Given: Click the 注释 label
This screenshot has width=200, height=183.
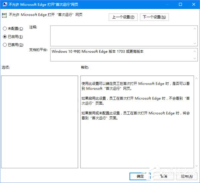Looking at the screenshot, I should 33,27.
